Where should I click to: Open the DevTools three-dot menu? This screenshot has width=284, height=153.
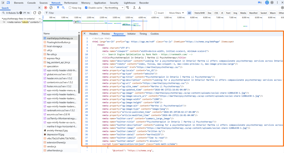(x=277, y=3)
